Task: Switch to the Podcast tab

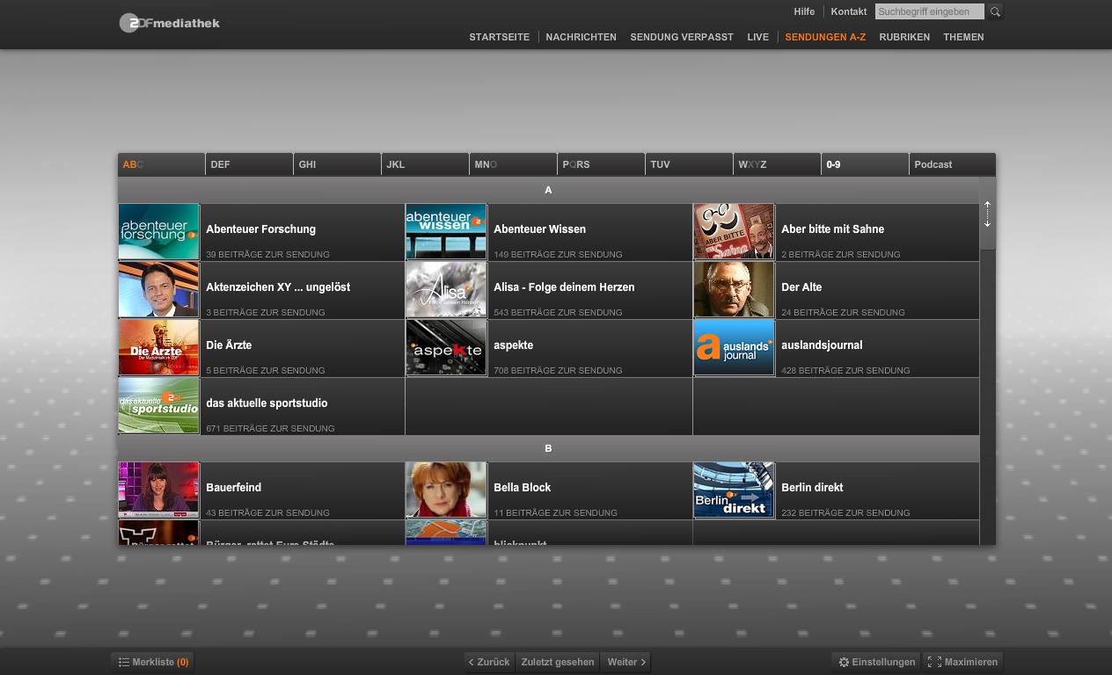Action: click(952, 164)
